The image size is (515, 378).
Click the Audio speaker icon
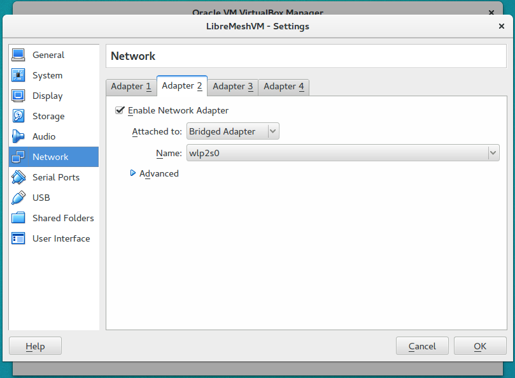(x=18, y=136)
